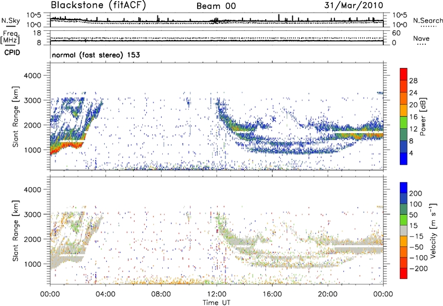This screenshot has height=306, width=443.
Task: Select the "Nave" legend label
Action: (421, 38)
